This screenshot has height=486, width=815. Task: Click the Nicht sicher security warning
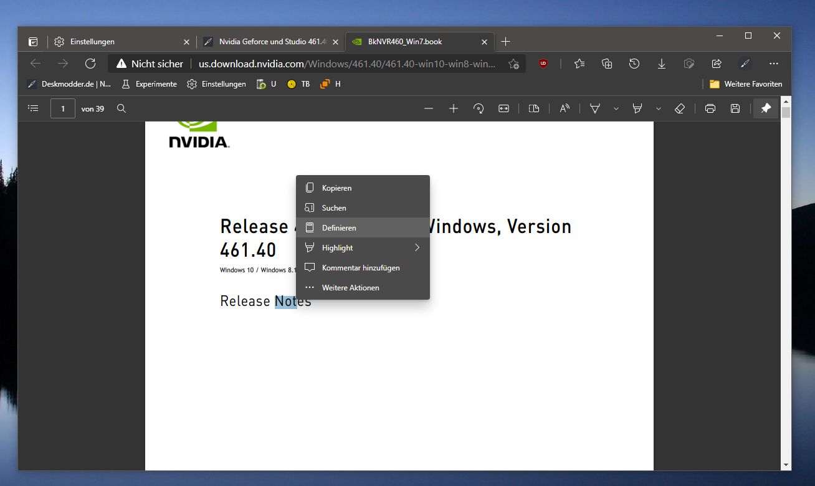150,64
